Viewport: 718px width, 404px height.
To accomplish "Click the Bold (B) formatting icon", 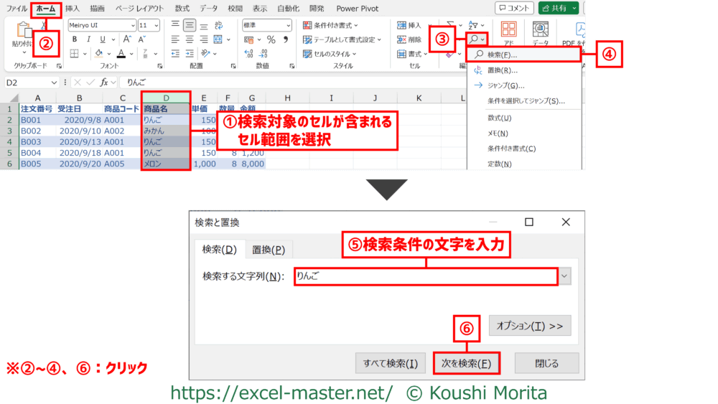I will pos(75,39).
